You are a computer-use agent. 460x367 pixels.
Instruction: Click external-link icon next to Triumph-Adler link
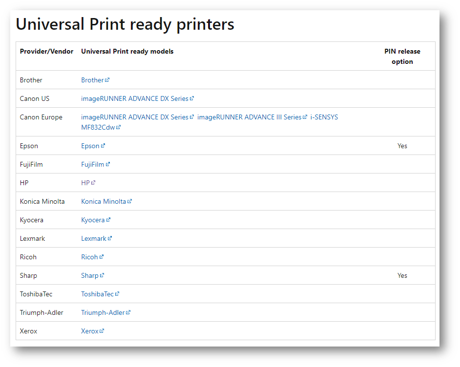128,312
